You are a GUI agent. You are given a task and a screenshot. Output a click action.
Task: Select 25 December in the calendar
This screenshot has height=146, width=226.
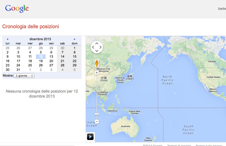click(x=30, y=65)
